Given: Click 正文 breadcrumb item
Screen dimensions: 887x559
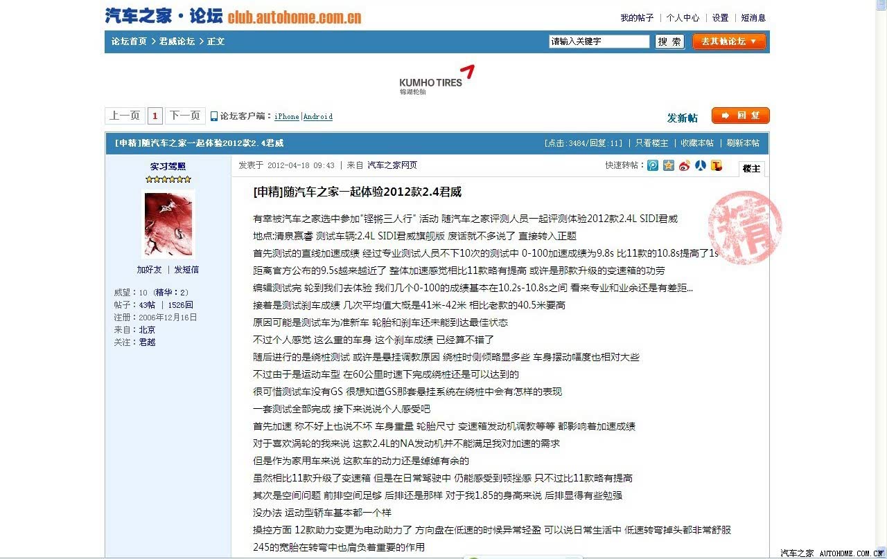Looking at the screenshot, I should point(216,42).
